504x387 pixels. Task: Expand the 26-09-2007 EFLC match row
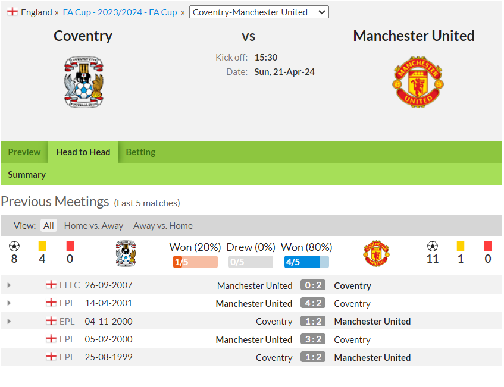tap(9, 285)
